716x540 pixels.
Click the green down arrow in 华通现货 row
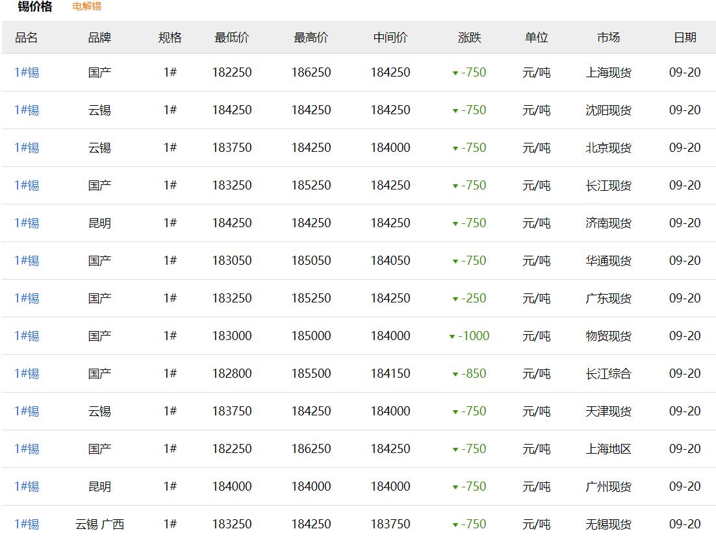pyautogui.click(x=455, y=262)
